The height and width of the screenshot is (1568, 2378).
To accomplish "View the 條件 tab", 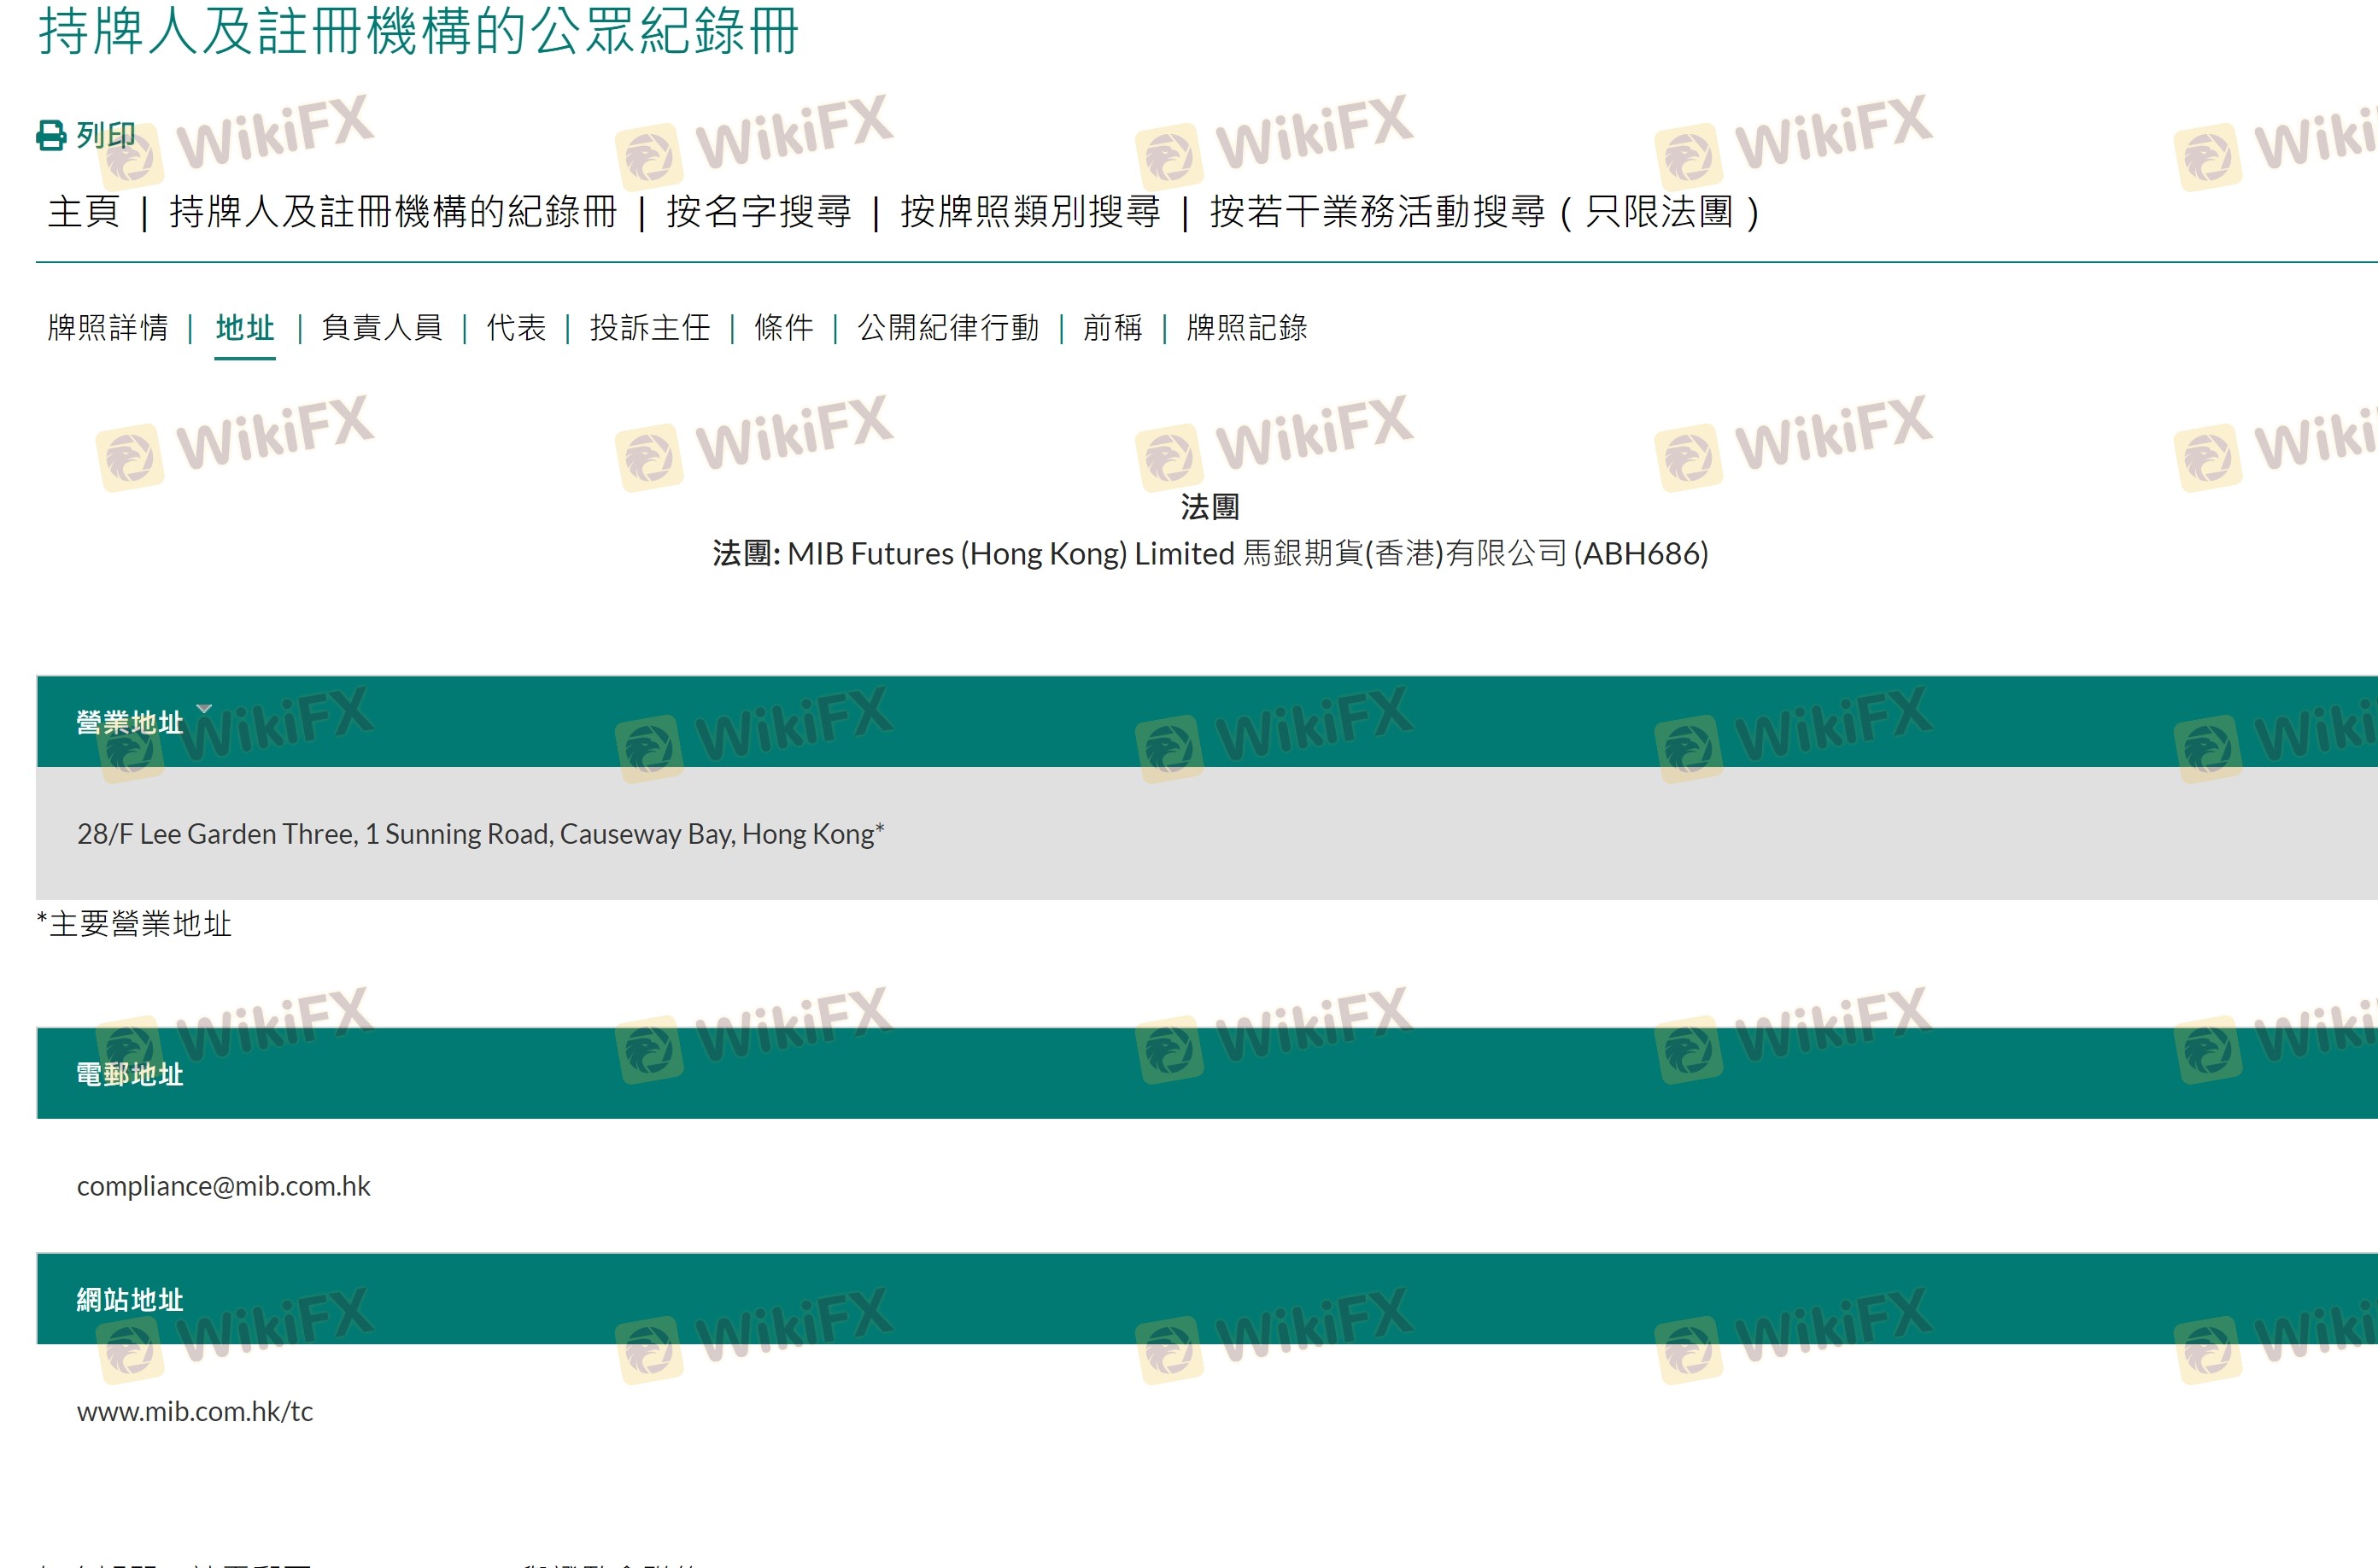I will [784, 327].
